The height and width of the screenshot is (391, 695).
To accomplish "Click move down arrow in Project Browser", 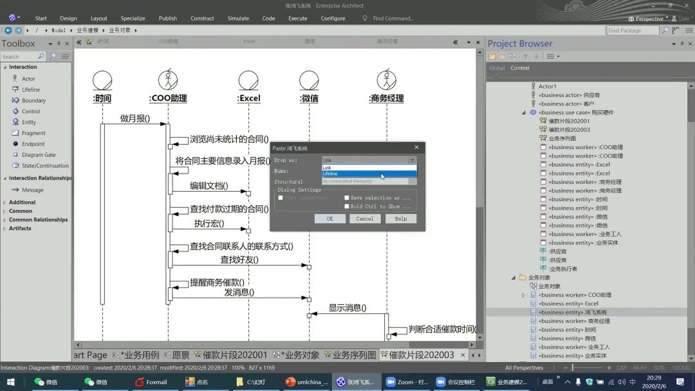I will 536,56.
